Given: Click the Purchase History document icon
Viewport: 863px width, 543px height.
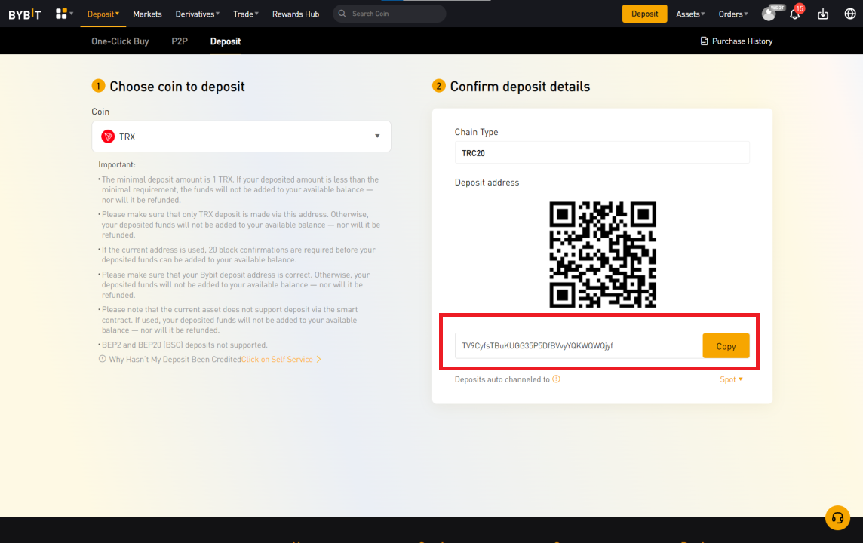Looking at the screenshot, I should click(x=703, y=41).
